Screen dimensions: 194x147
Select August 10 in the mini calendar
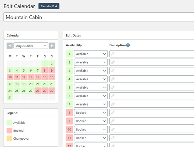10,77
